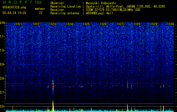
Task: Click the tallest yellow intensity spike at 1323
Action: pyautogui.click(x=53, y=106)
